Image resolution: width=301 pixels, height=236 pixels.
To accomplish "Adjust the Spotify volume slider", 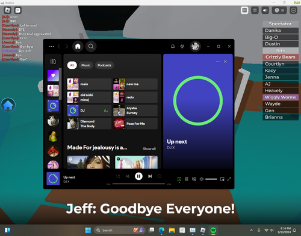I will (211, 179).
